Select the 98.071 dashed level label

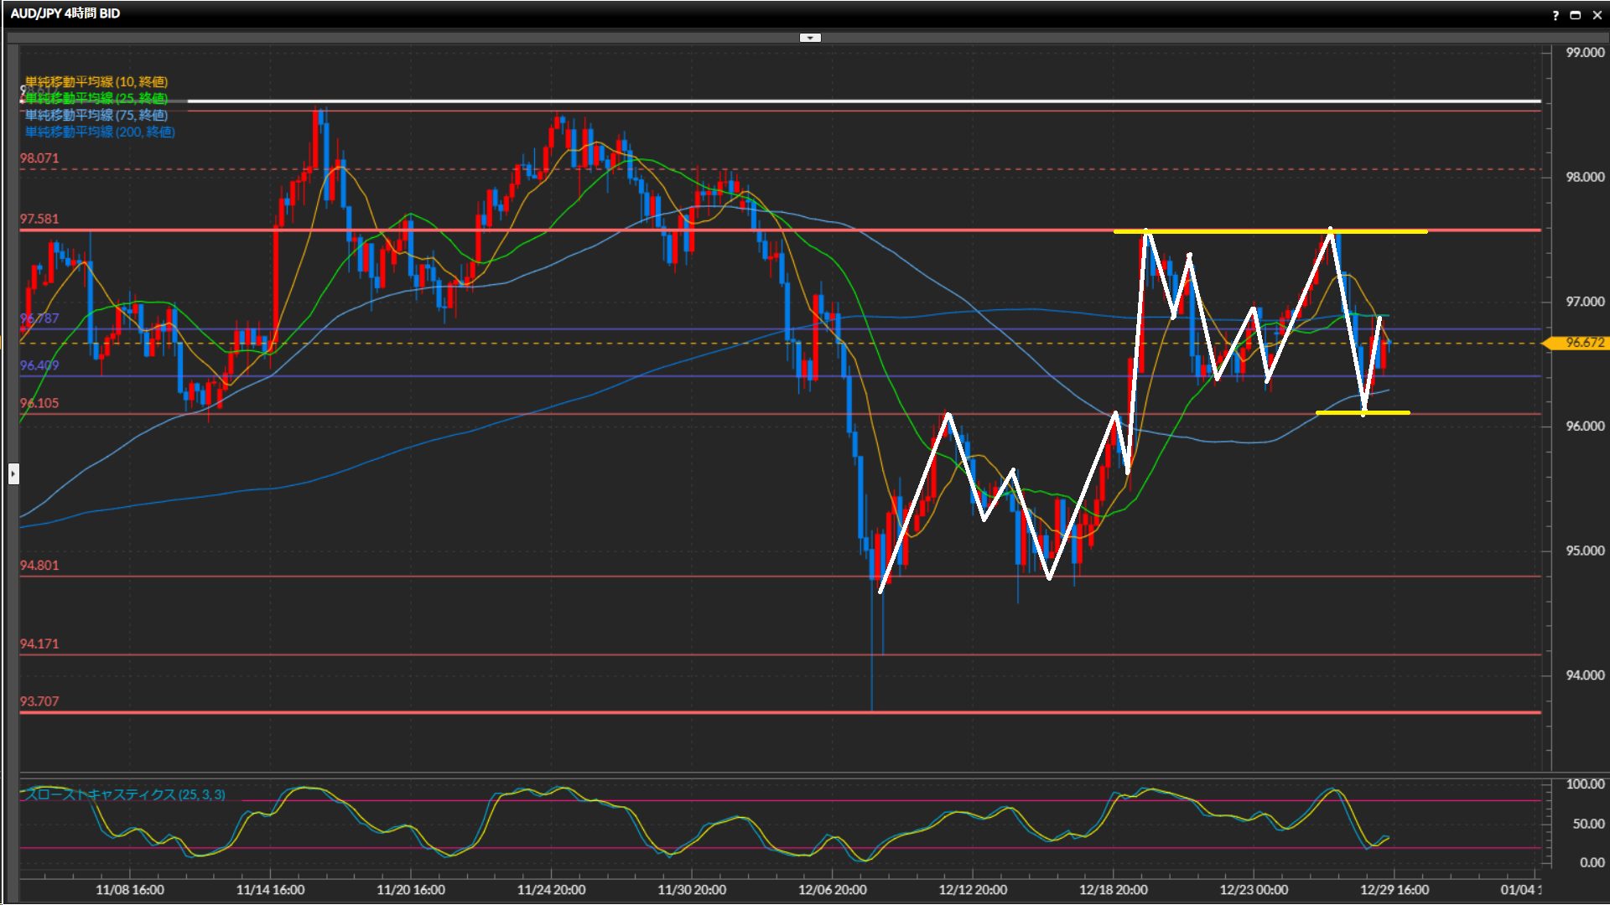point(39,158)
